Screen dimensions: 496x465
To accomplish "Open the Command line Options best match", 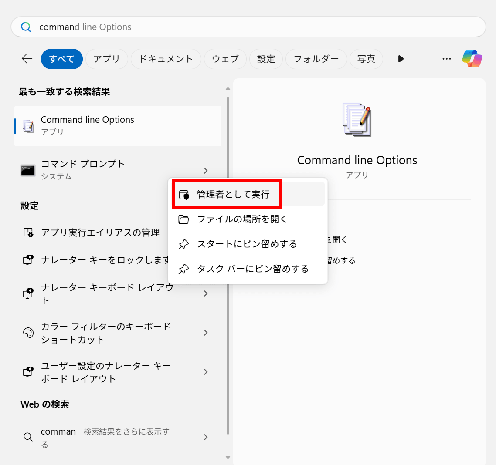I will tap(118, 125).
